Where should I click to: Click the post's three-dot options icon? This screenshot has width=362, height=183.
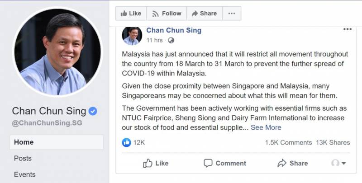[347, 29]
